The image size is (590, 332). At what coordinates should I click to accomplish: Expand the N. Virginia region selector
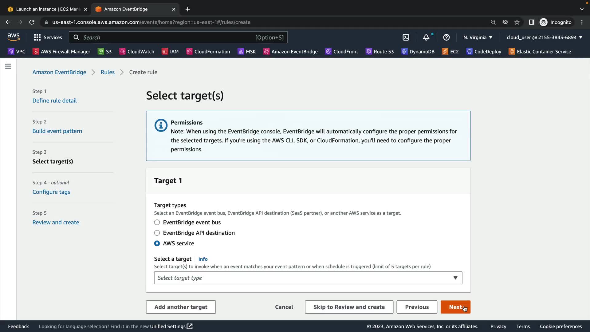click(478, 38)
